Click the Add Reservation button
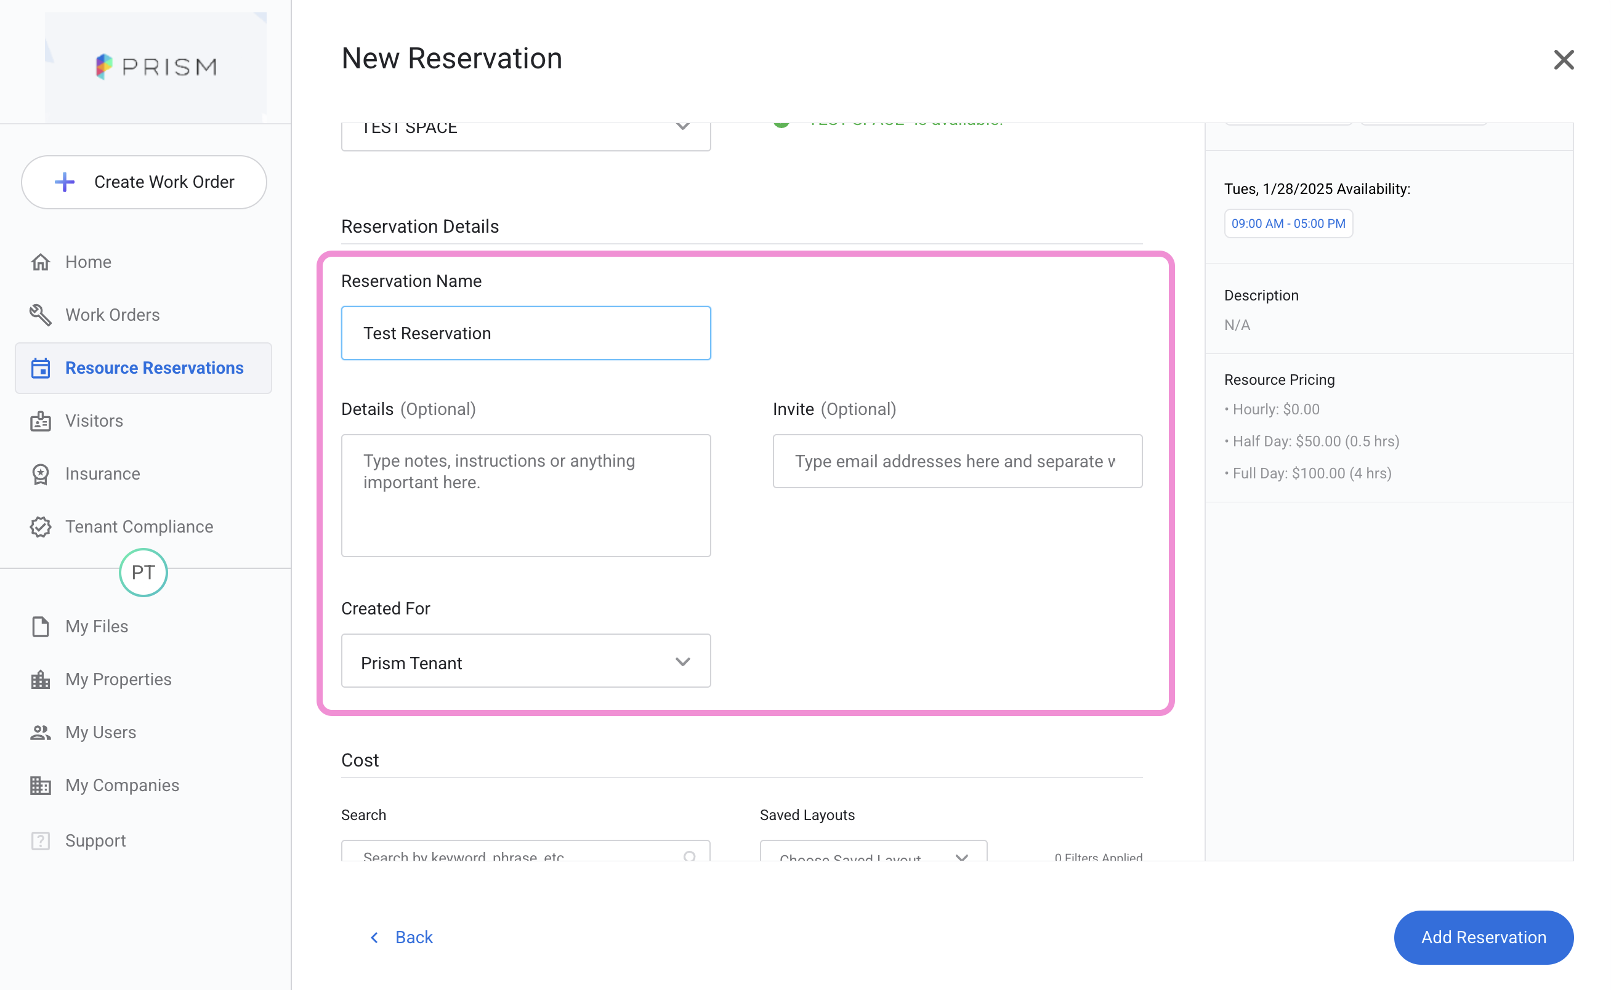 coord(1484,938)
